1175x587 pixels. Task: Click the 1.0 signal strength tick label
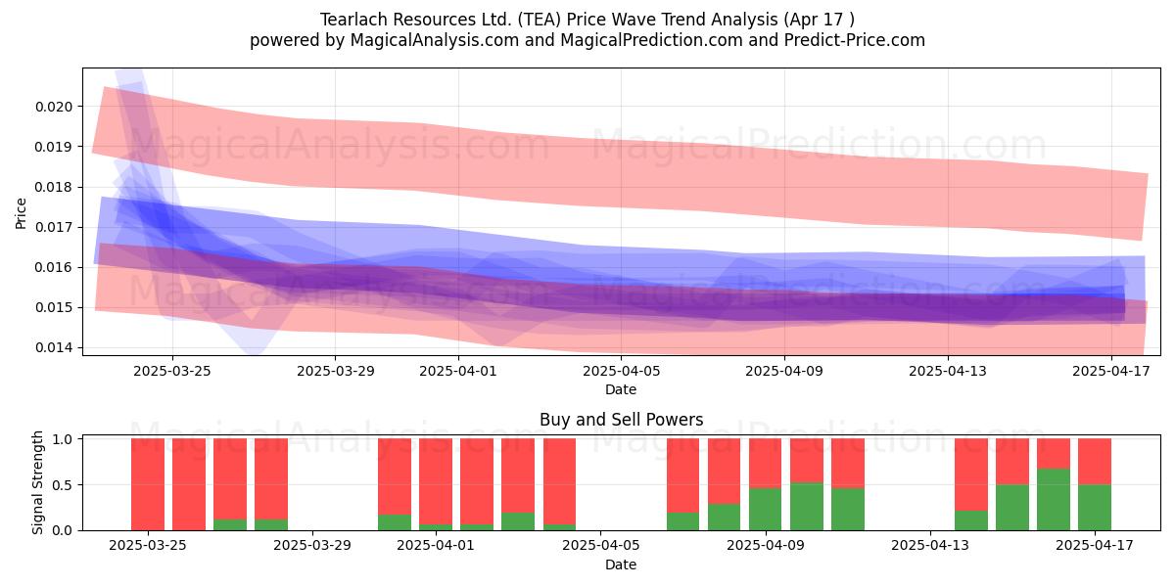pyautogui.click(x=64, y=439)
